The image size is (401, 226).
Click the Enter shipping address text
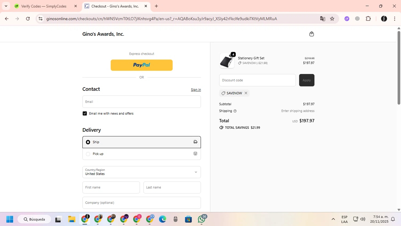(x=298, y=111)
